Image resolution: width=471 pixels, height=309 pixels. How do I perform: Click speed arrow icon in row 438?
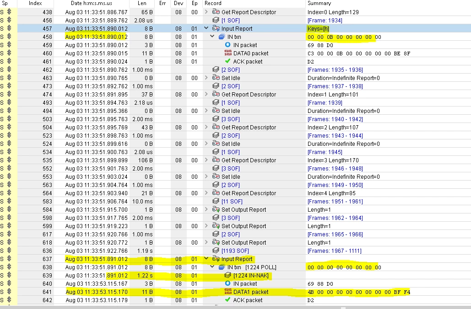click(9, 12)
